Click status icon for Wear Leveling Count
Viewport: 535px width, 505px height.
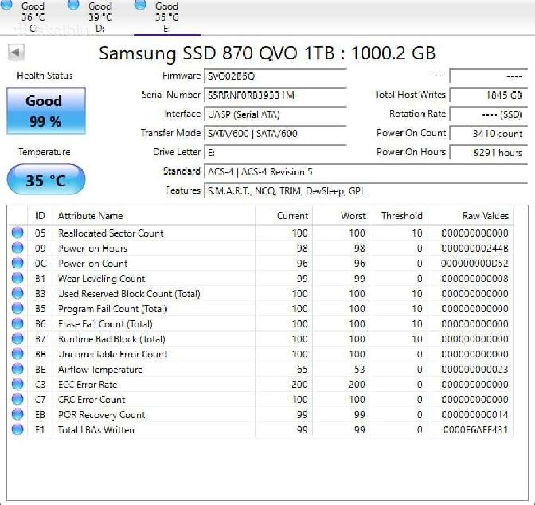click(17, 278)
